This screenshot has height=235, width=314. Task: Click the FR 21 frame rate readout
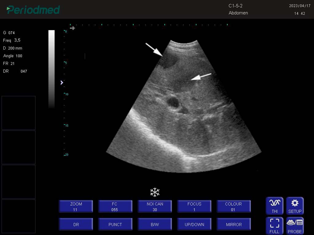coord(9,64)
